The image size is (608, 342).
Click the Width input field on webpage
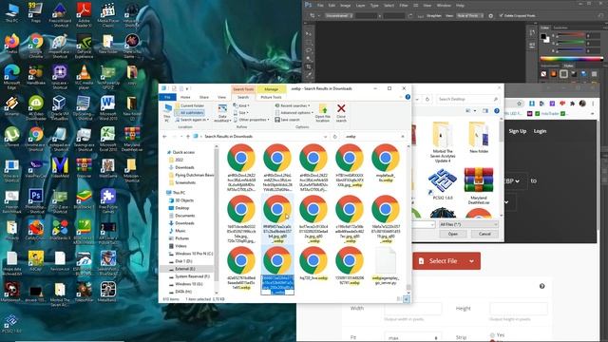pos(413,309)
